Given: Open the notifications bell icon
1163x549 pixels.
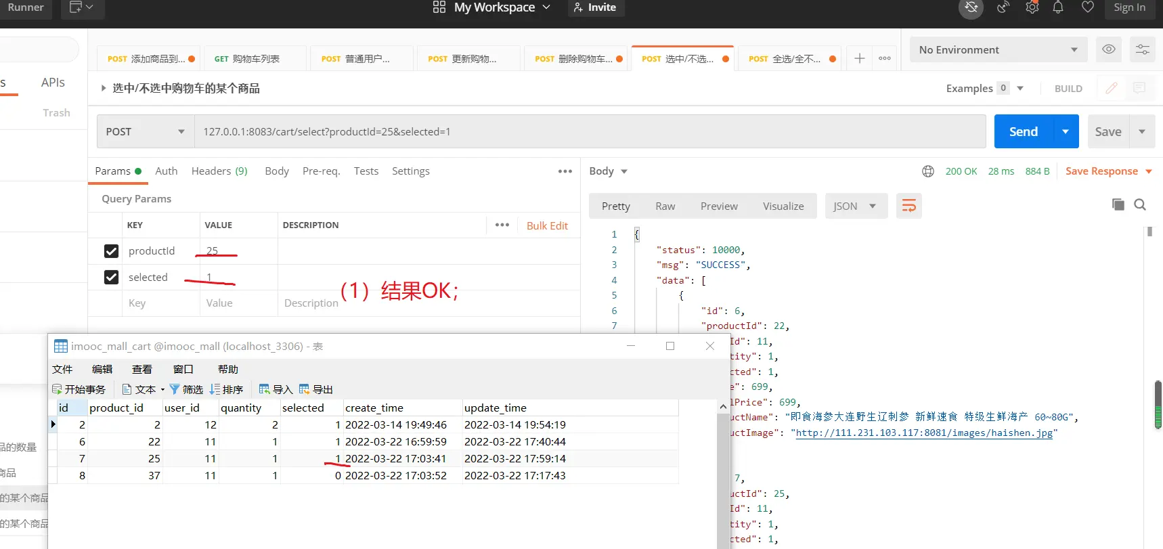Looking at the screenshot, I should tap(1058, 7).
